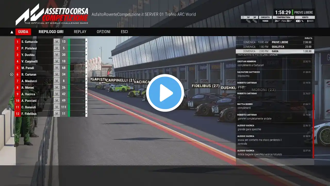
Task: Click the Honda logo beside A. Pacciani
Action: click(x=57, y=100)
